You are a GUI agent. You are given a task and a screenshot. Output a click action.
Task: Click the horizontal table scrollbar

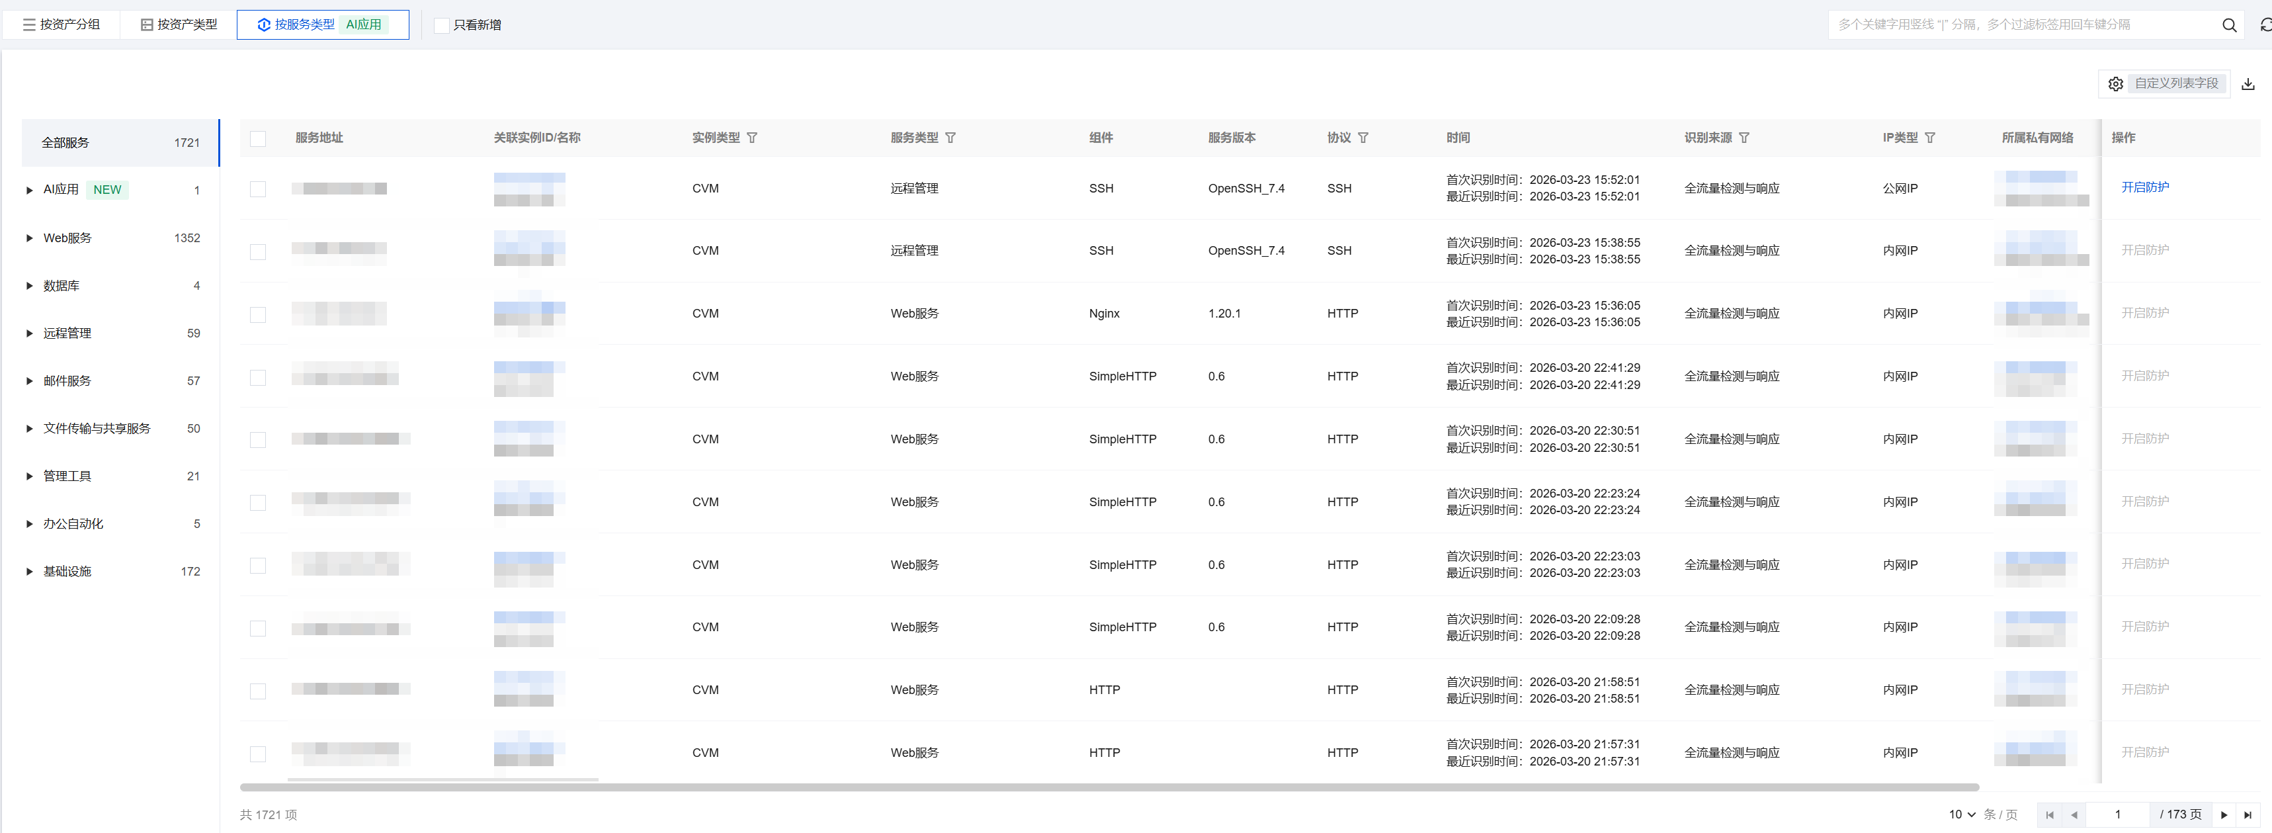tap(1109, 787)
